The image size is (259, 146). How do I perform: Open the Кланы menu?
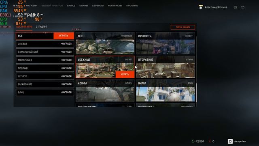click(84, 6)
